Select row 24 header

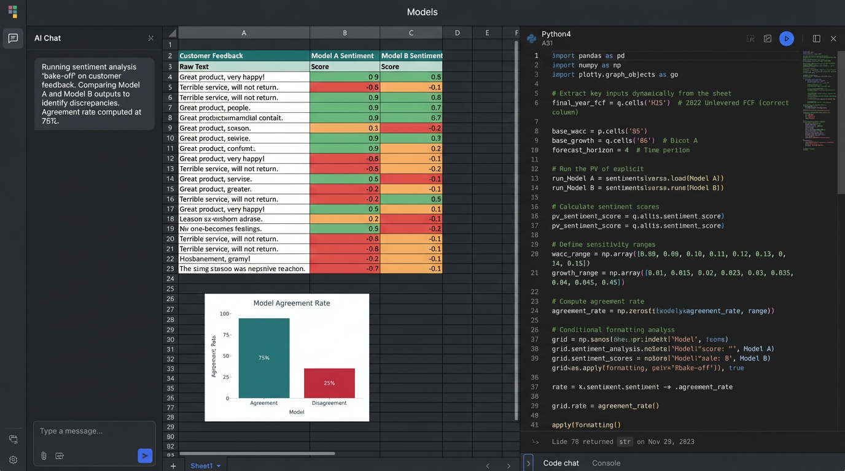tap(170, 278)
